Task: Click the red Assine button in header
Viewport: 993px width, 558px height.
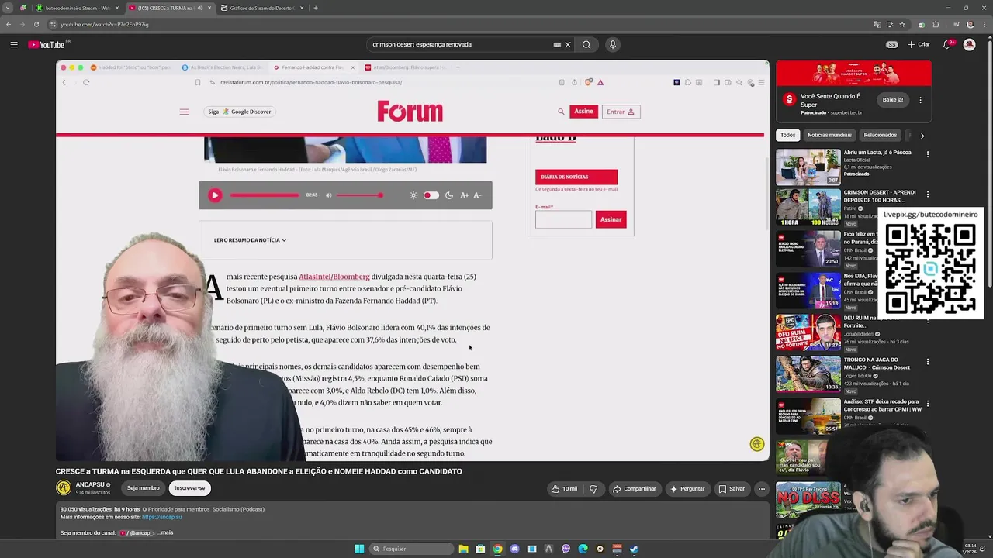Action: [x=583, y=112]
